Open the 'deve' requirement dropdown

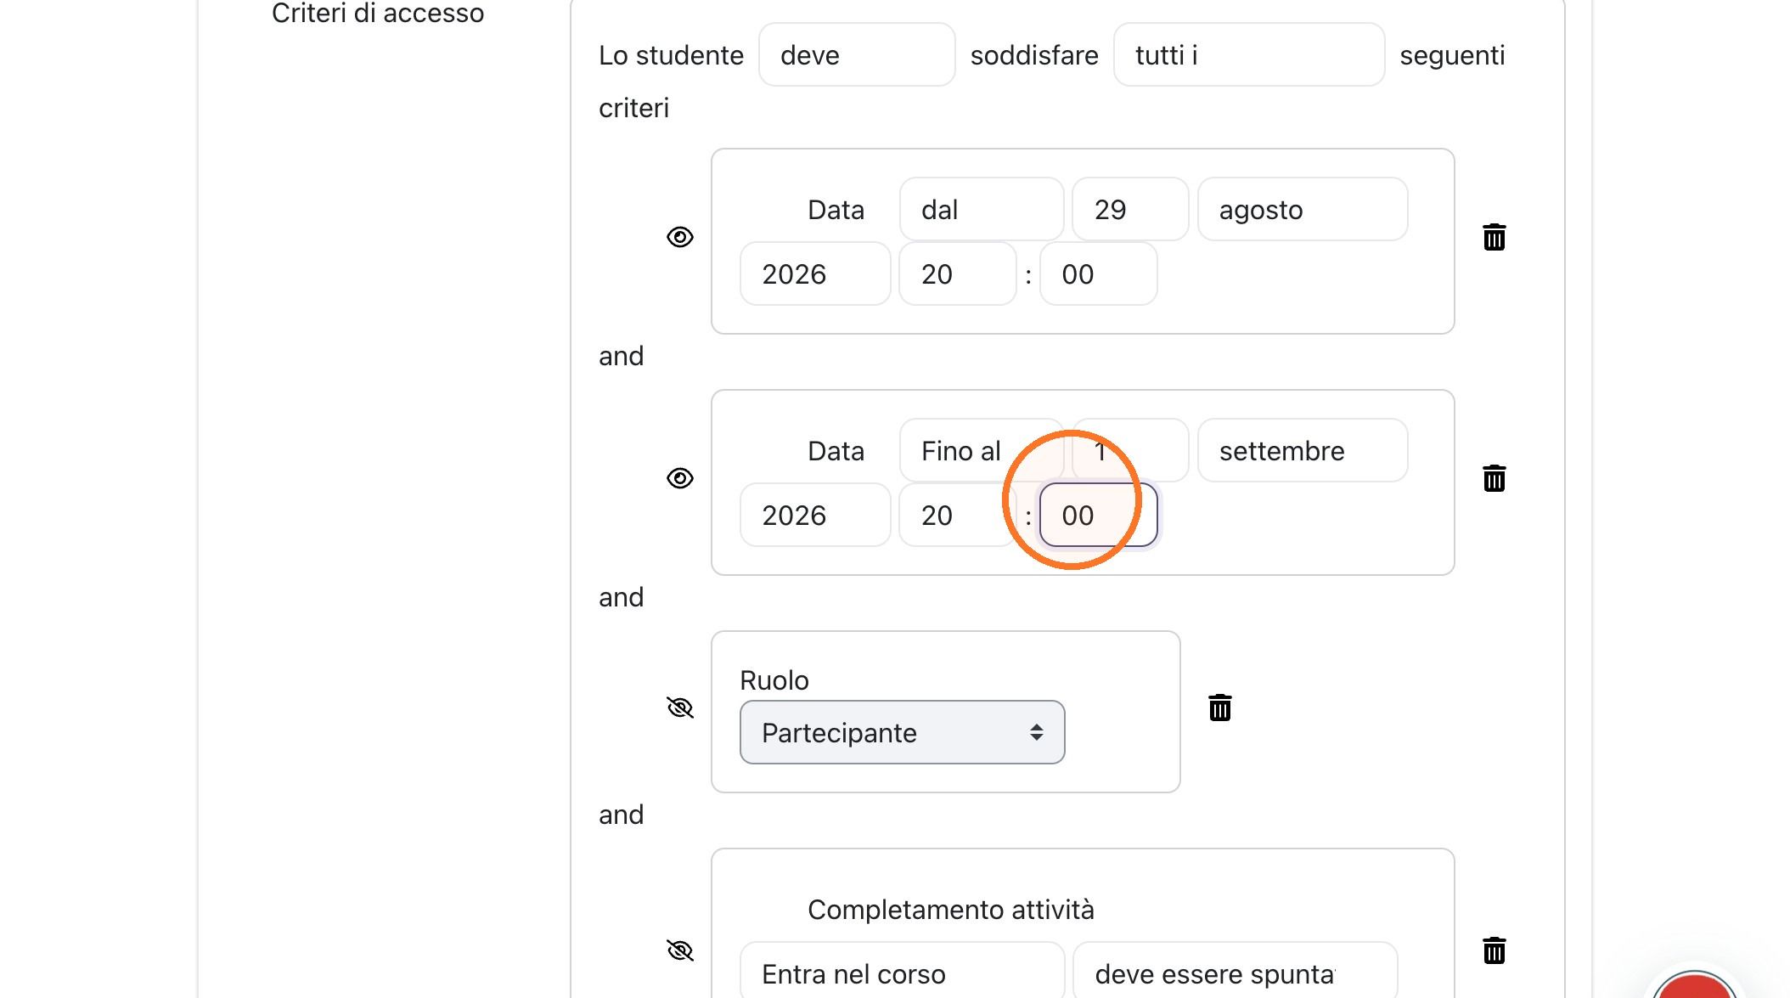[857, 54]
